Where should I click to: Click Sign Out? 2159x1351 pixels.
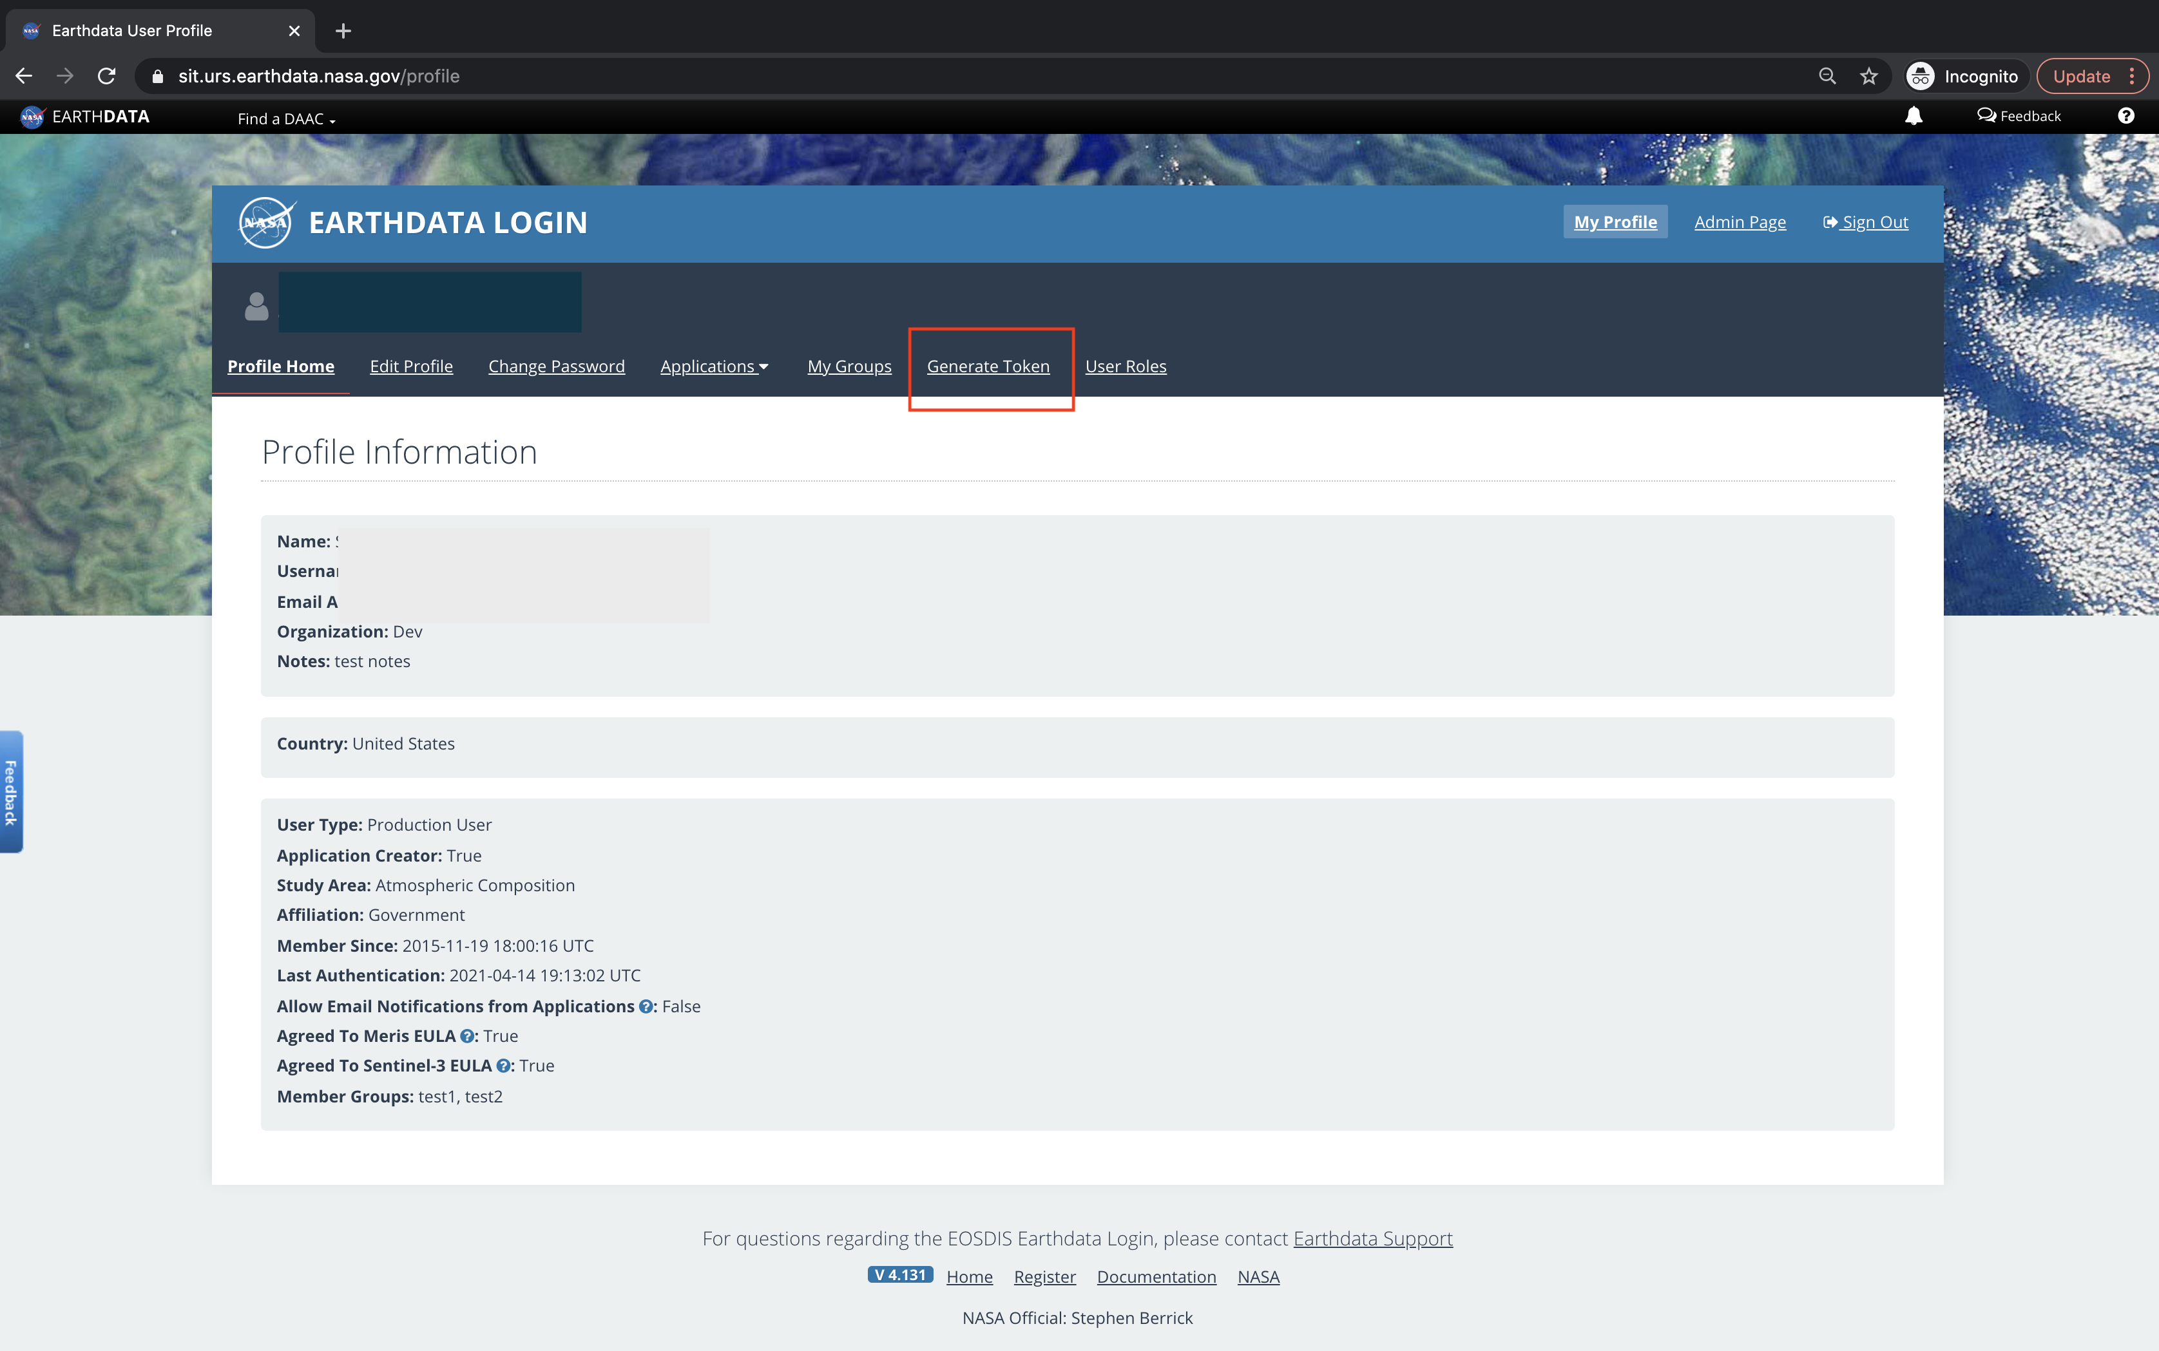[x=1866, y=222]
